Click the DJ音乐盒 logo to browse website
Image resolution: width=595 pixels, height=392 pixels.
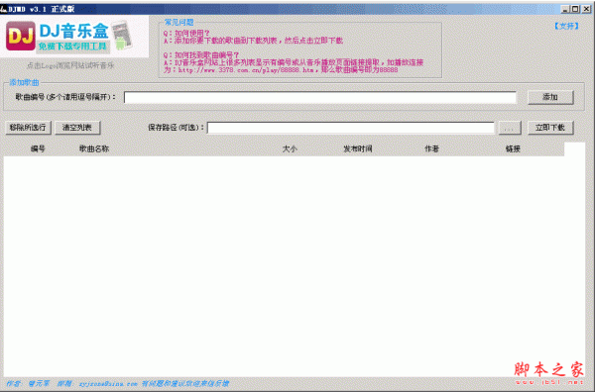tap(74, 37)
